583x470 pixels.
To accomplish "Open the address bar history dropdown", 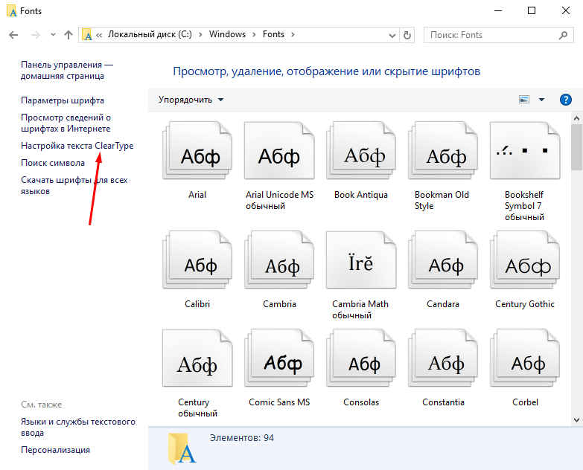I will tap(392, 35).
